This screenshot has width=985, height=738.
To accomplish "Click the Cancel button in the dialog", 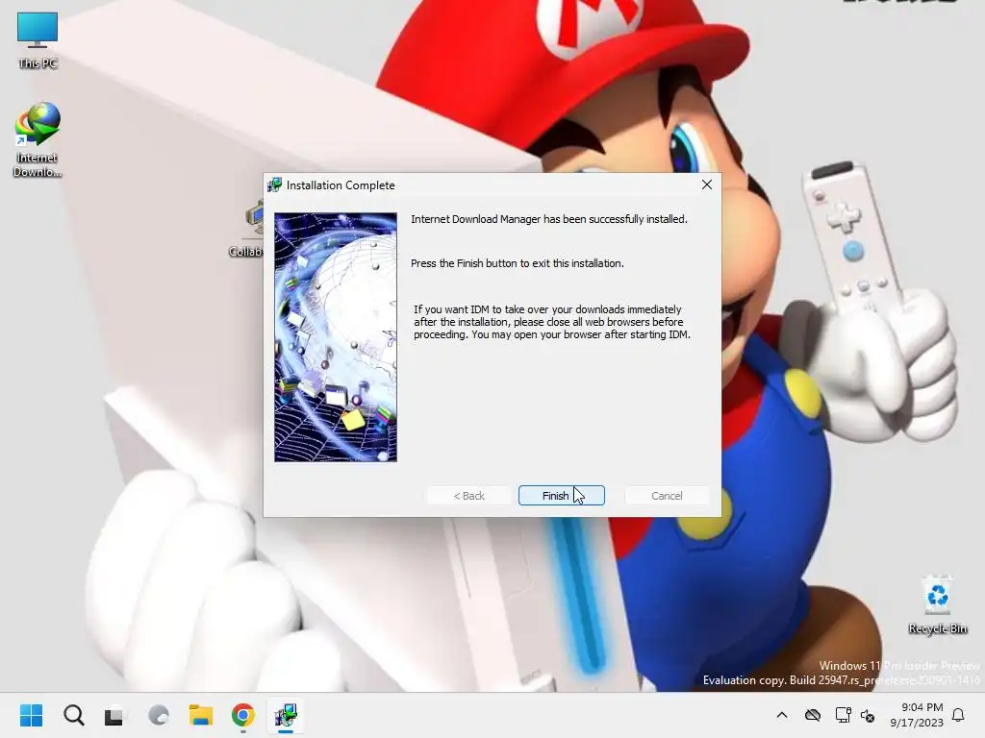I will [x=667, y=495].
